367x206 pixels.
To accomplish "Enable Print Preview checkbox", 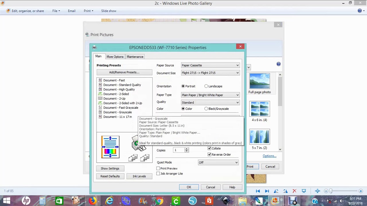I will click(x=158, y=169).
